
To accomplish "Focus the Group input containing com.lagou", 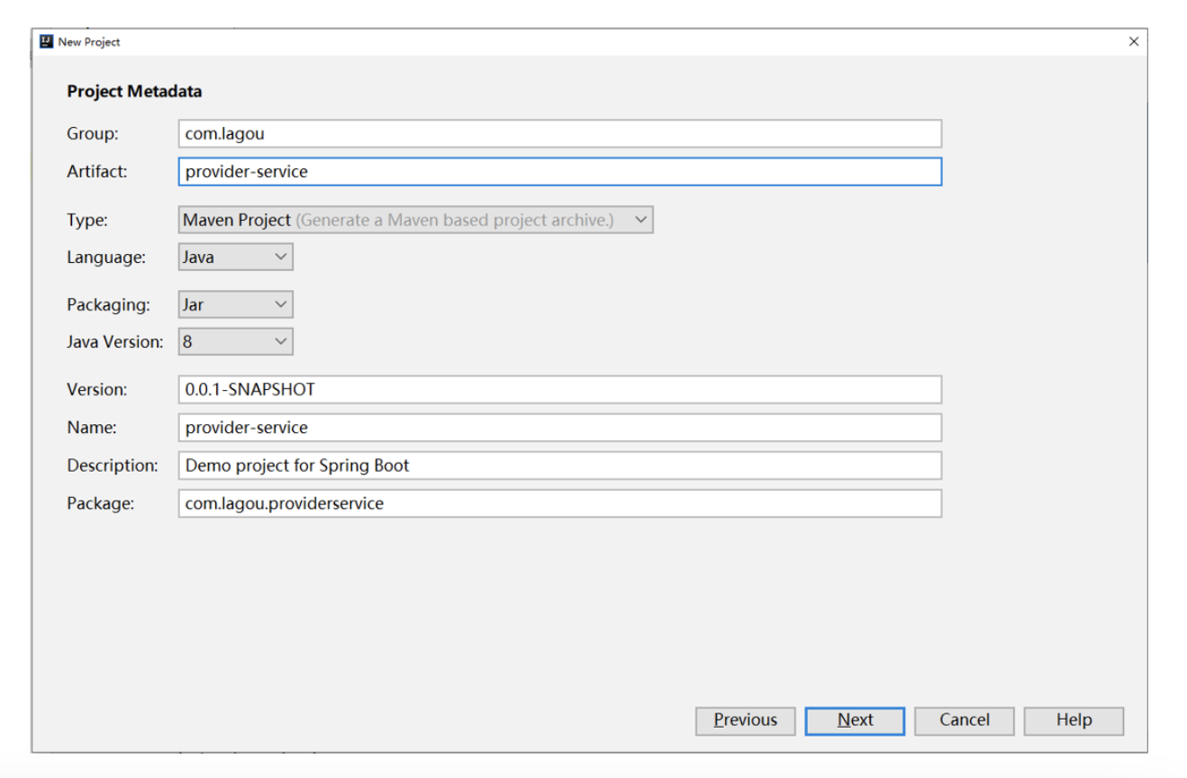I will click(x=559, y=134).
